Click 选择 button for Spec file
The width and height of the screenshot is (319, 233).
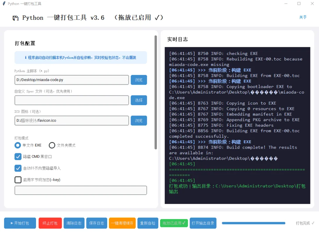coord(139,100)
